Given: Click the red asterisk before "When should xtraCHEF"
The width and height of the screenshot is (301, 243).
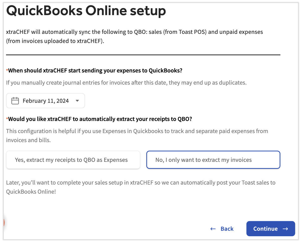Looking at the screenshot, I should click(7, 70).
